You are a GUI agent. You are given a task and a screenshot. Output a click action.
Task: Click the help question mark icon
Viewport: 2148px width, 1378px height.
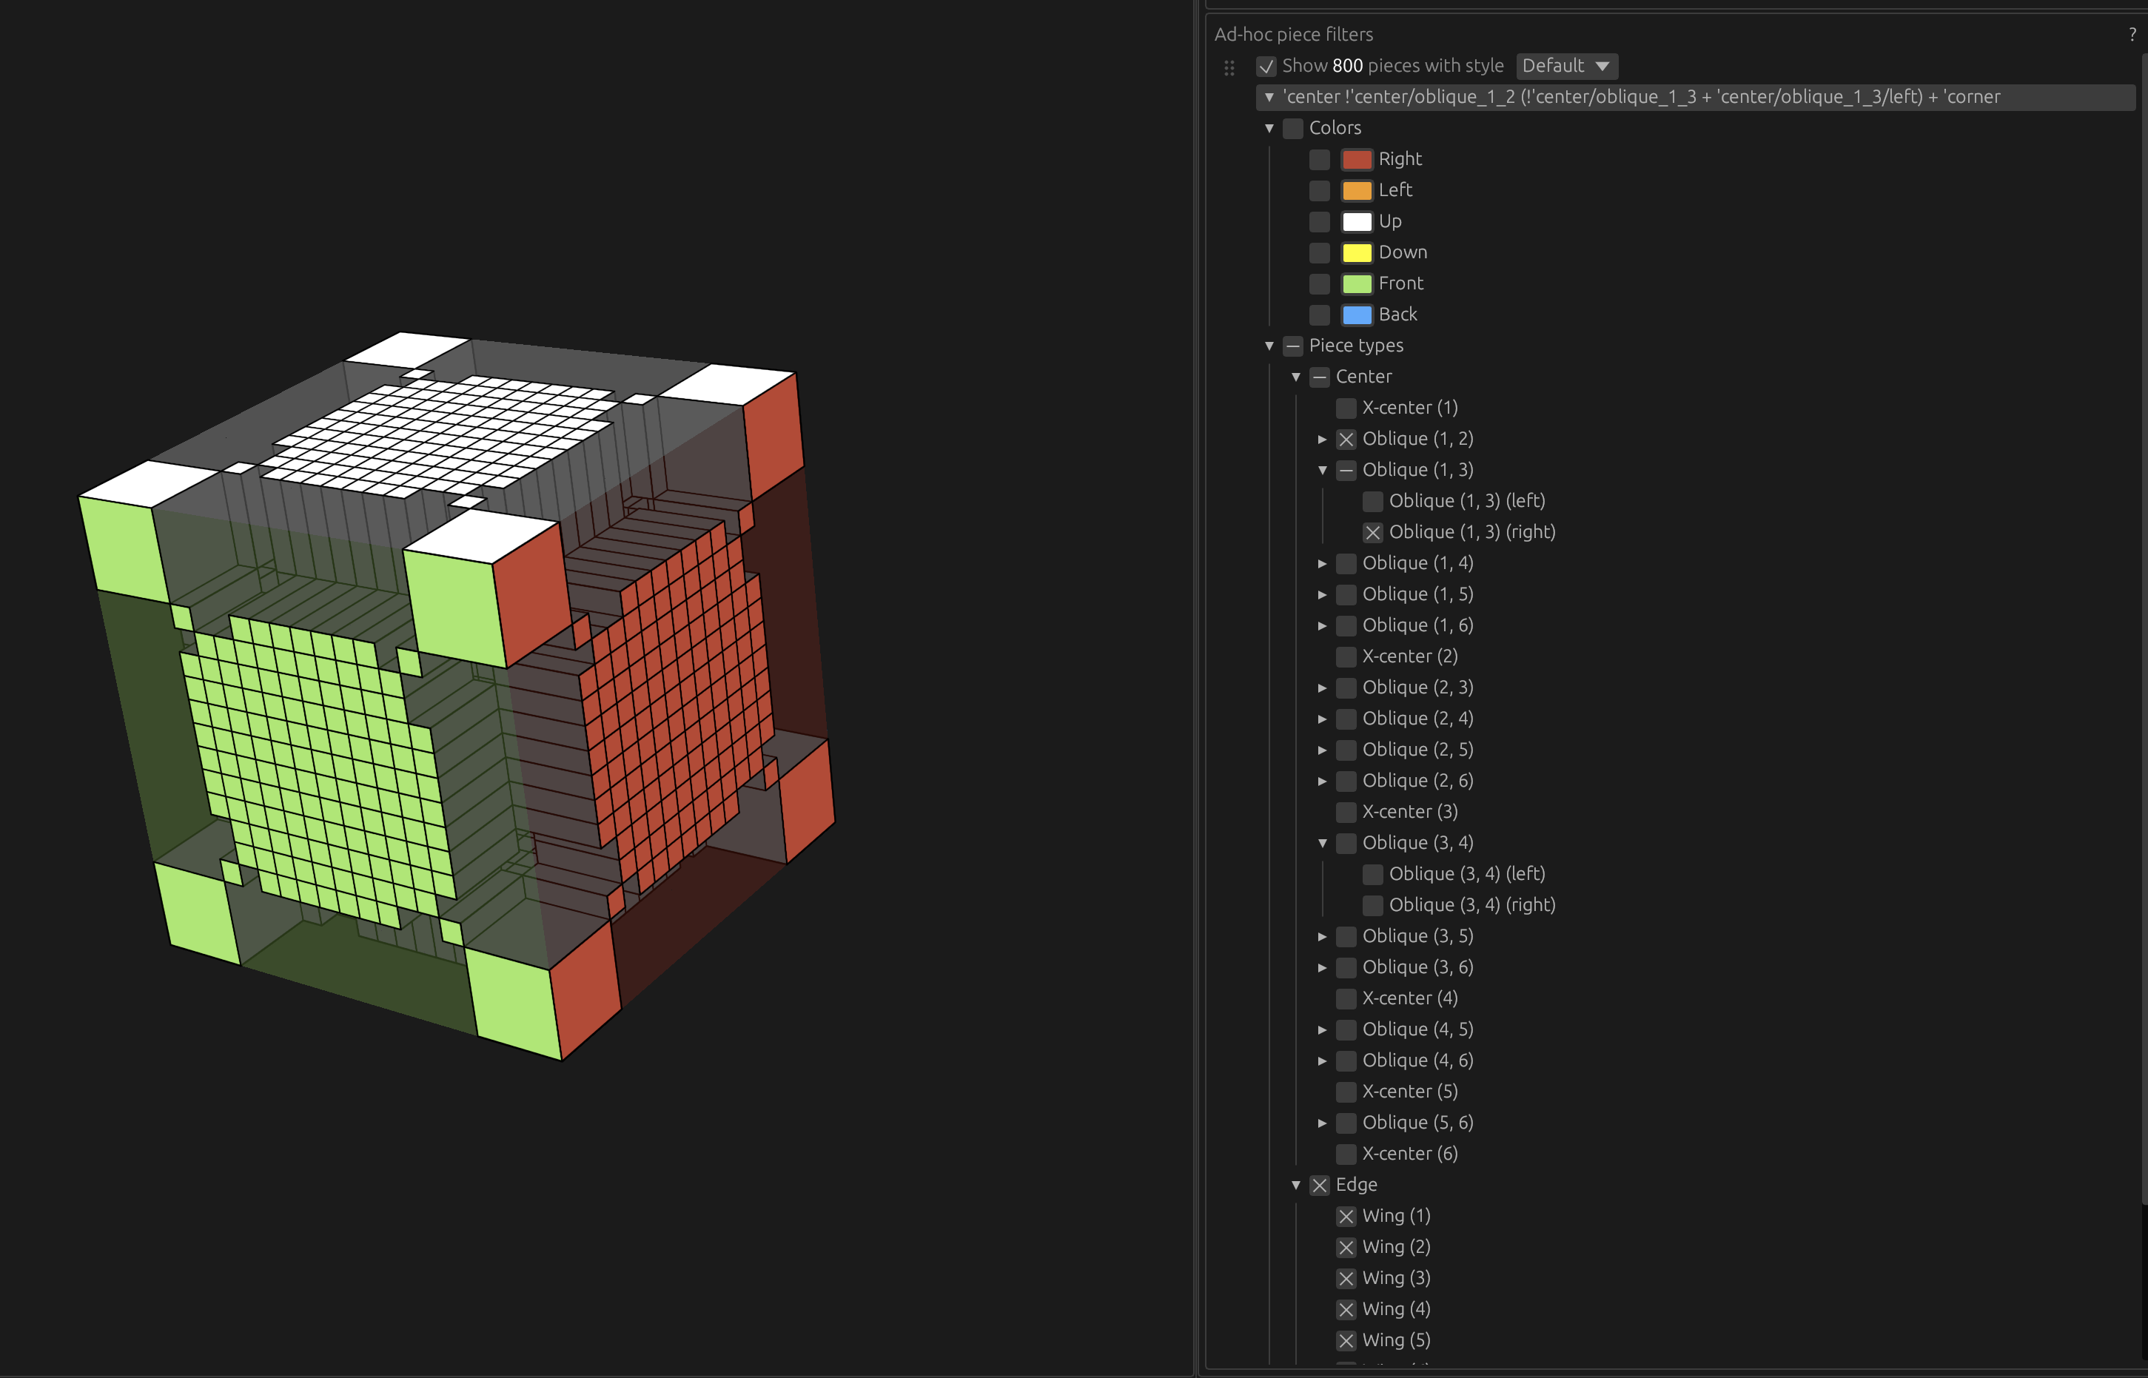pyautogui.click(x=2132, y=35)
